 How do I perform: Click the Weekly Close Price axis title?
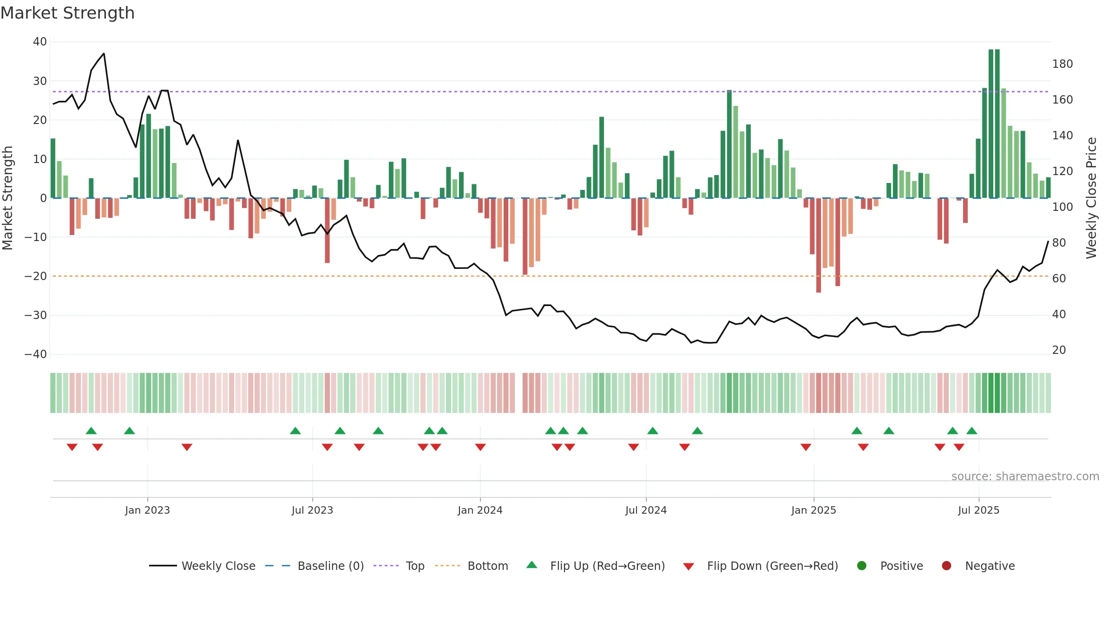click(x=1091, y=198)
